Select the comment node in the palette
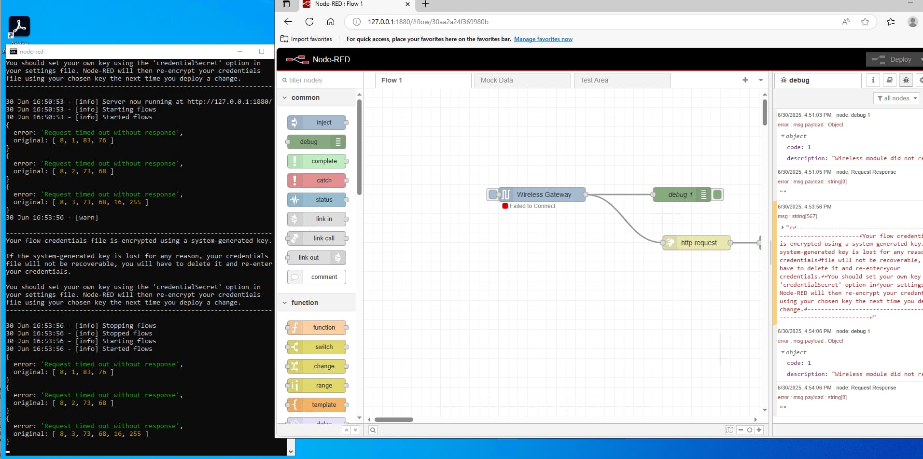The width and height of the screenshot is (923, 459). [x=317, y=277]
